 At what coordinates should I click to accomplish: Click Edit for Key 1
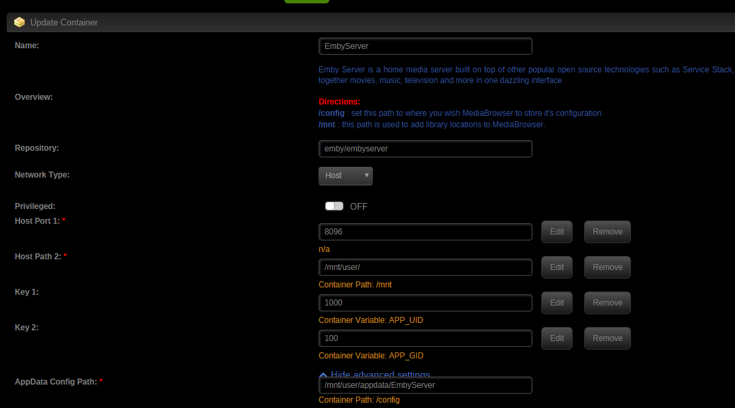[557, 303]
